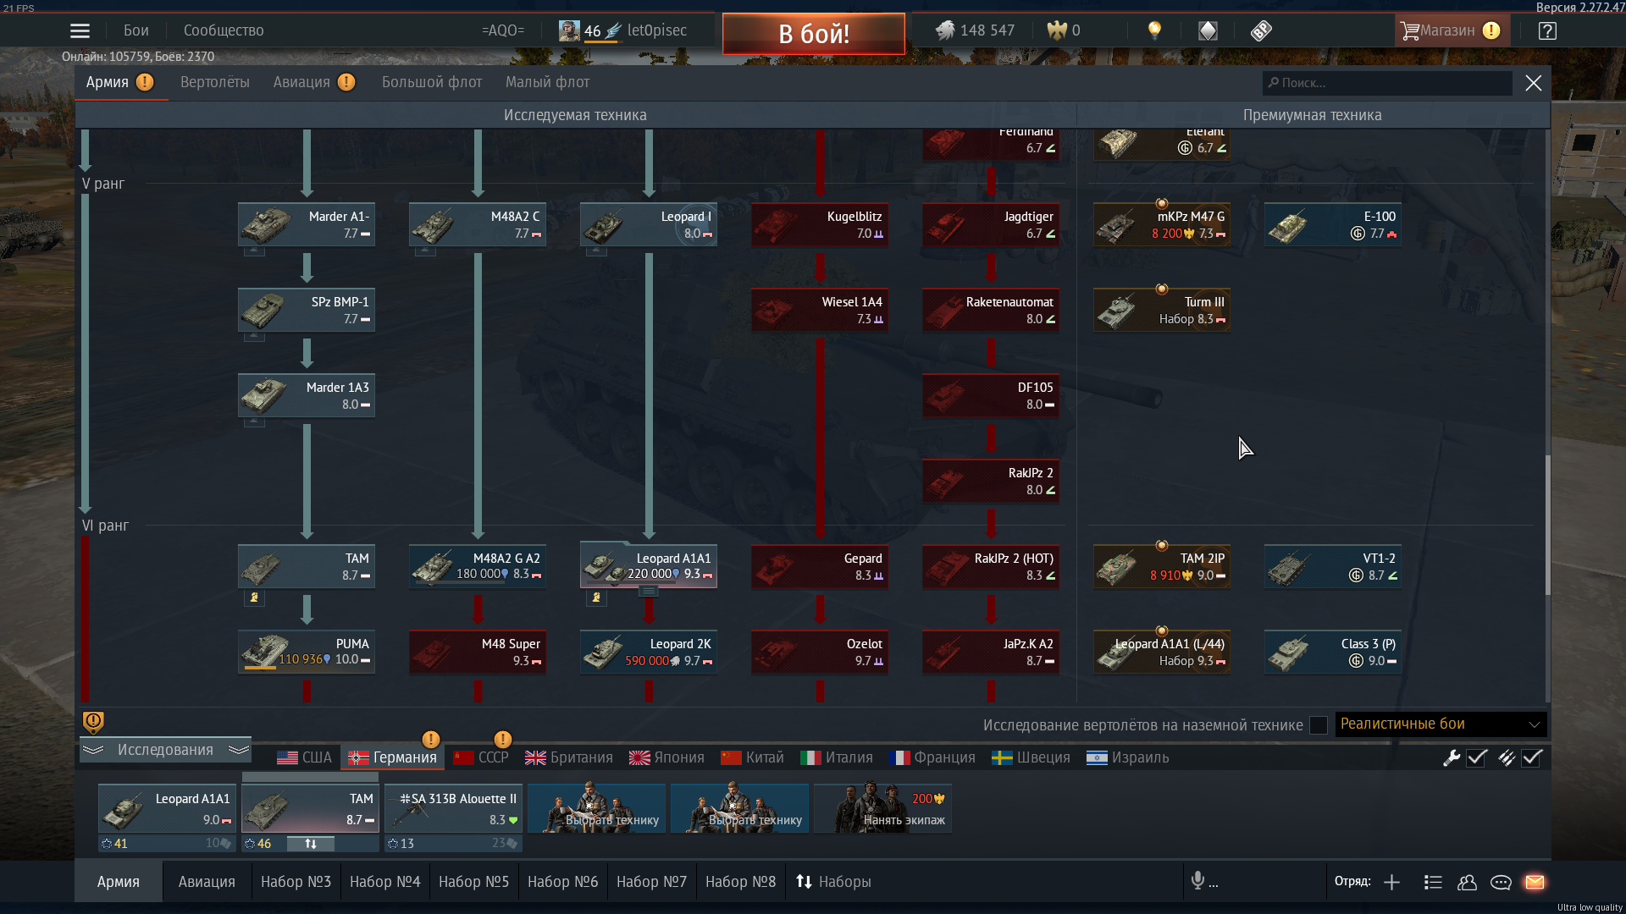This screenshot has width=1626, height=914.
Task: Open the Бои menu
Action: tap(136, 30)
